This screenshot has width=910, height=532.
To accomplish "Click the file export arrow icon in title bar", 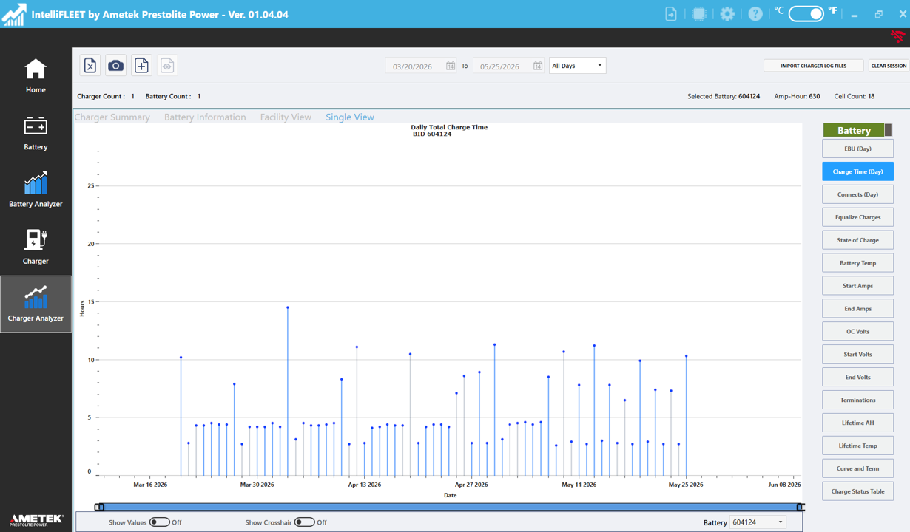I will click(x=671, y=14).
